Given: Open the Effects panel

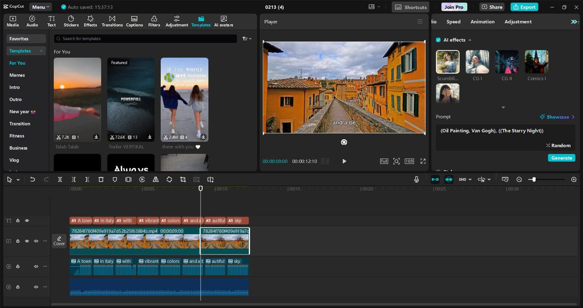Looking at the screenshot, I should (90, 21).
